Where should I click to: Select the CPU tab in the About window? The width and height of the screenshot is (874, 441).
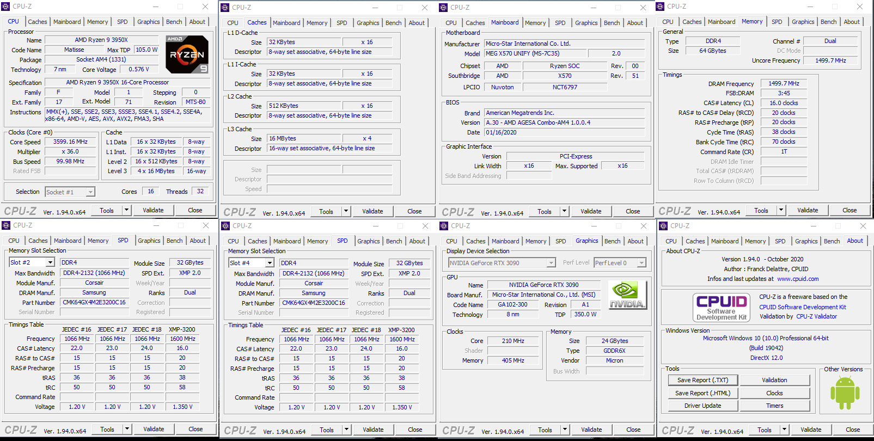click(671, 241)
